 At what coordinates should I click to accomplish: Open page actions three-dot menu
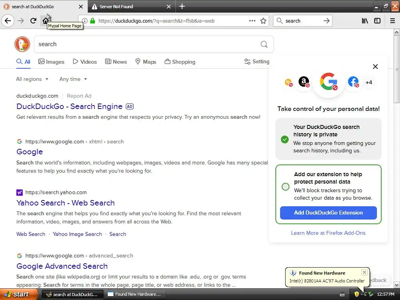(x=252, y=21)
